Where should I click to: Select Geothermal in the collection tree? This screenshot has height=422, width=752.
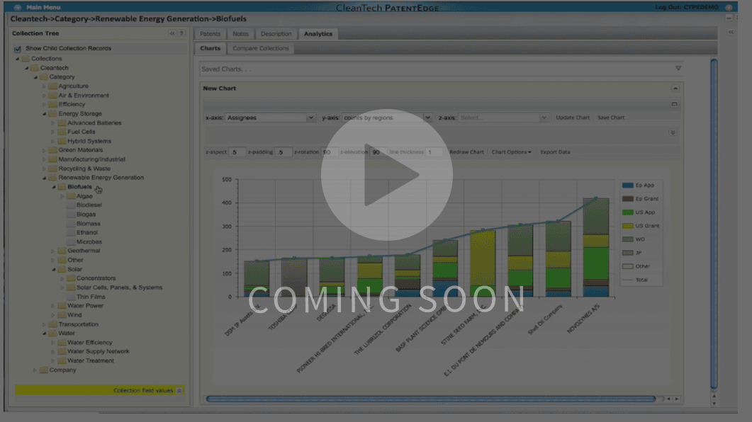tap(84, 251)
